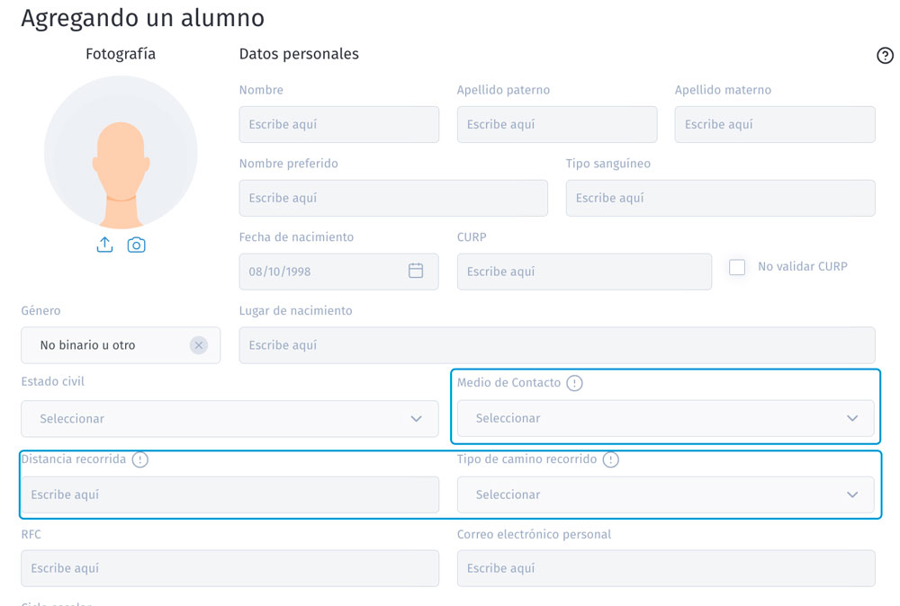Viewport: 900px width, 606px height.
Task: Clear the Género selection with the X
Action: click(199, 345)
